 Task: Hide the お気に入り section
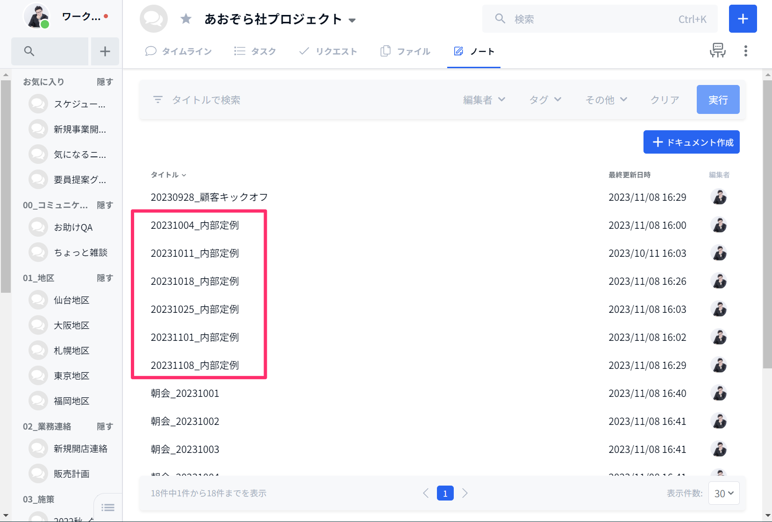[105, 82]
